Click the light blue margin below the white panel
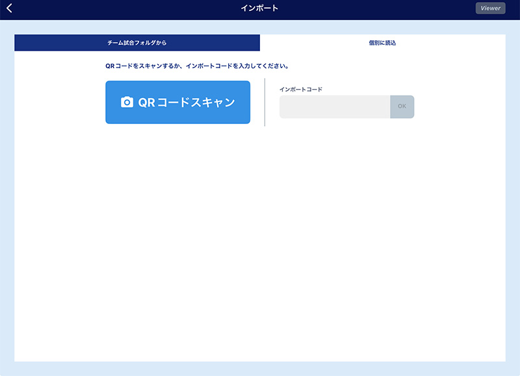 tap(260, 369)
